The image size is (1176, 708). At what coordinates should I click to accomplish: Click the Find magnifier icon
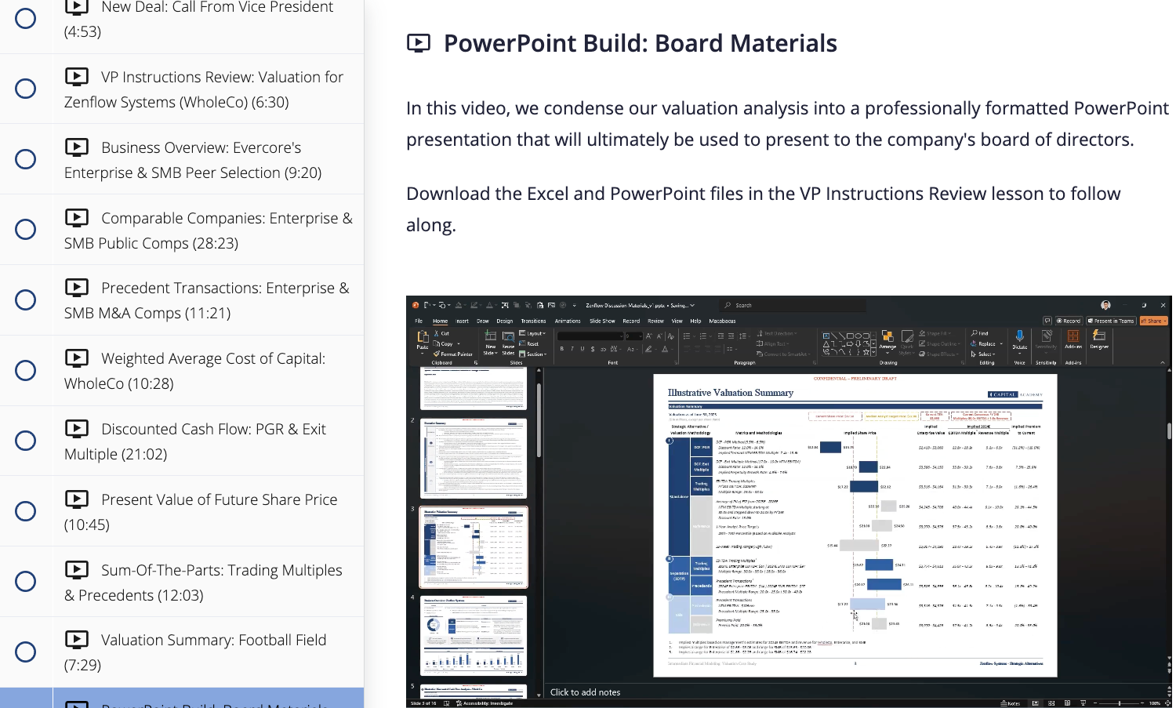[x=975, y=333]
